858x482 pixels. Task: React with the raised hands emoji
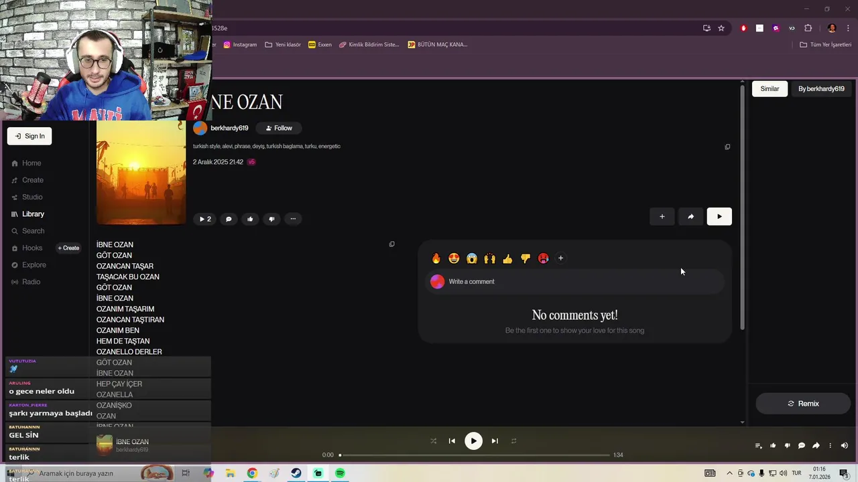click(490, 258)
